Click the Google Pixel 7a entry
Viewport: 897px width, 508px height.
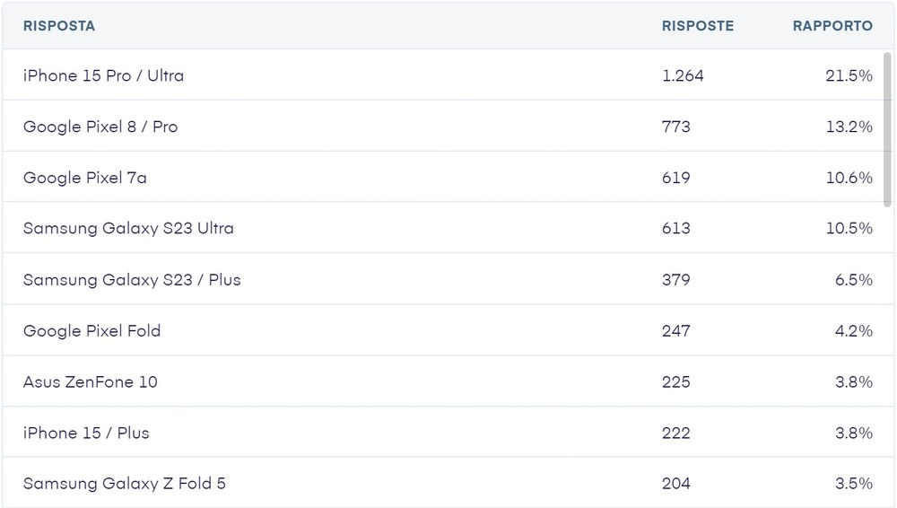(85, 179)
